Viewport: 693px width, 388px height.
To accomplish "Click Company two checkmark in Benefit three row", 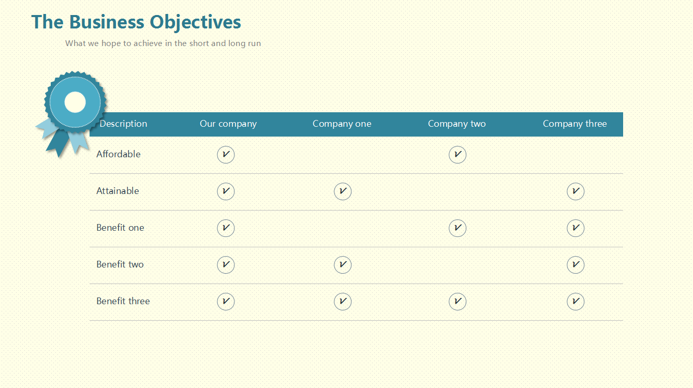I will [458, 302].
